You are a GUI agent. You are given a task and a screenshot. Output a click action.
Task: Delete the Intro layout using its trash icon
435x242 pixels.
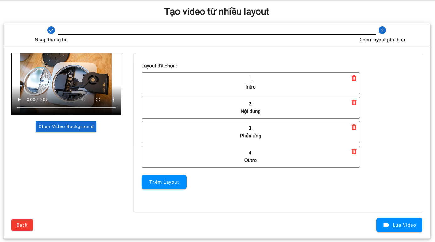(354, 78)
